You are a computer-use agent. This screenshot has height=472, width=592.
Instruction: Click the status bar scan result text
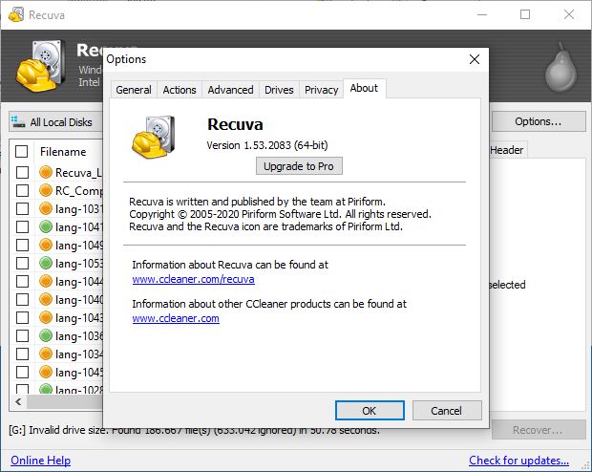click(195, 430)
